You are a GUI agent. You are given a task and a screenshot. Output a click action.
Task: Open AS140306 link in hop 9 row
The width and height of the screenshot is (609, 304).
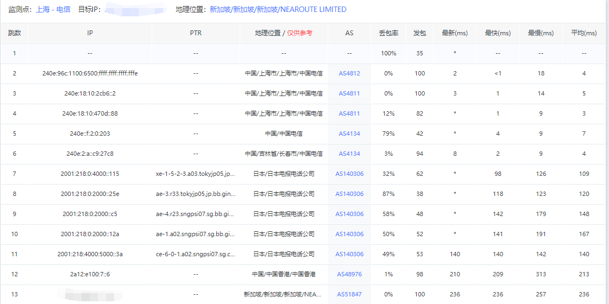349,214
